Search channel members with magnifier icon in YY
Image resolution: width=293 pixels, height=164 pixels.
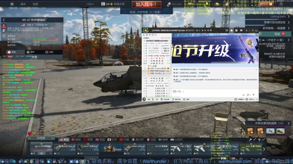coord(156,35)
